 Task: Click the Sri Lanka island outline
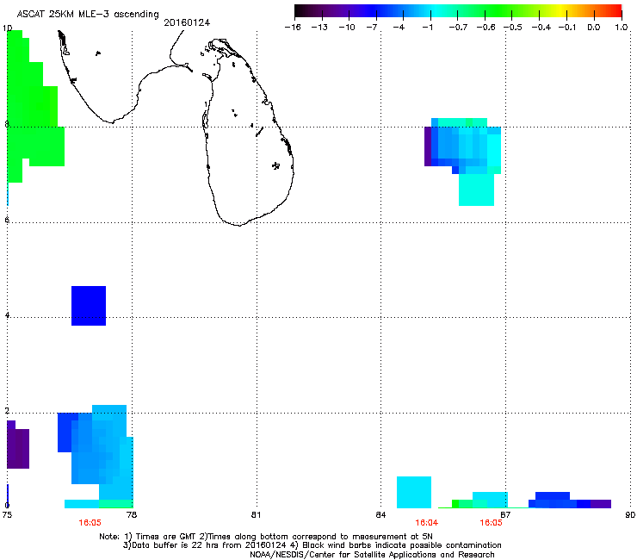point(247,132)
